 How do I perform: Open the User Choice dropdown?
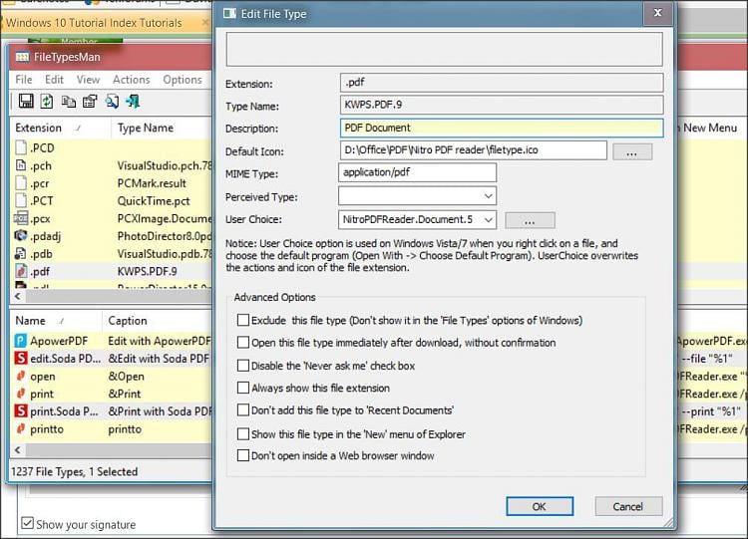click(488, 220)
